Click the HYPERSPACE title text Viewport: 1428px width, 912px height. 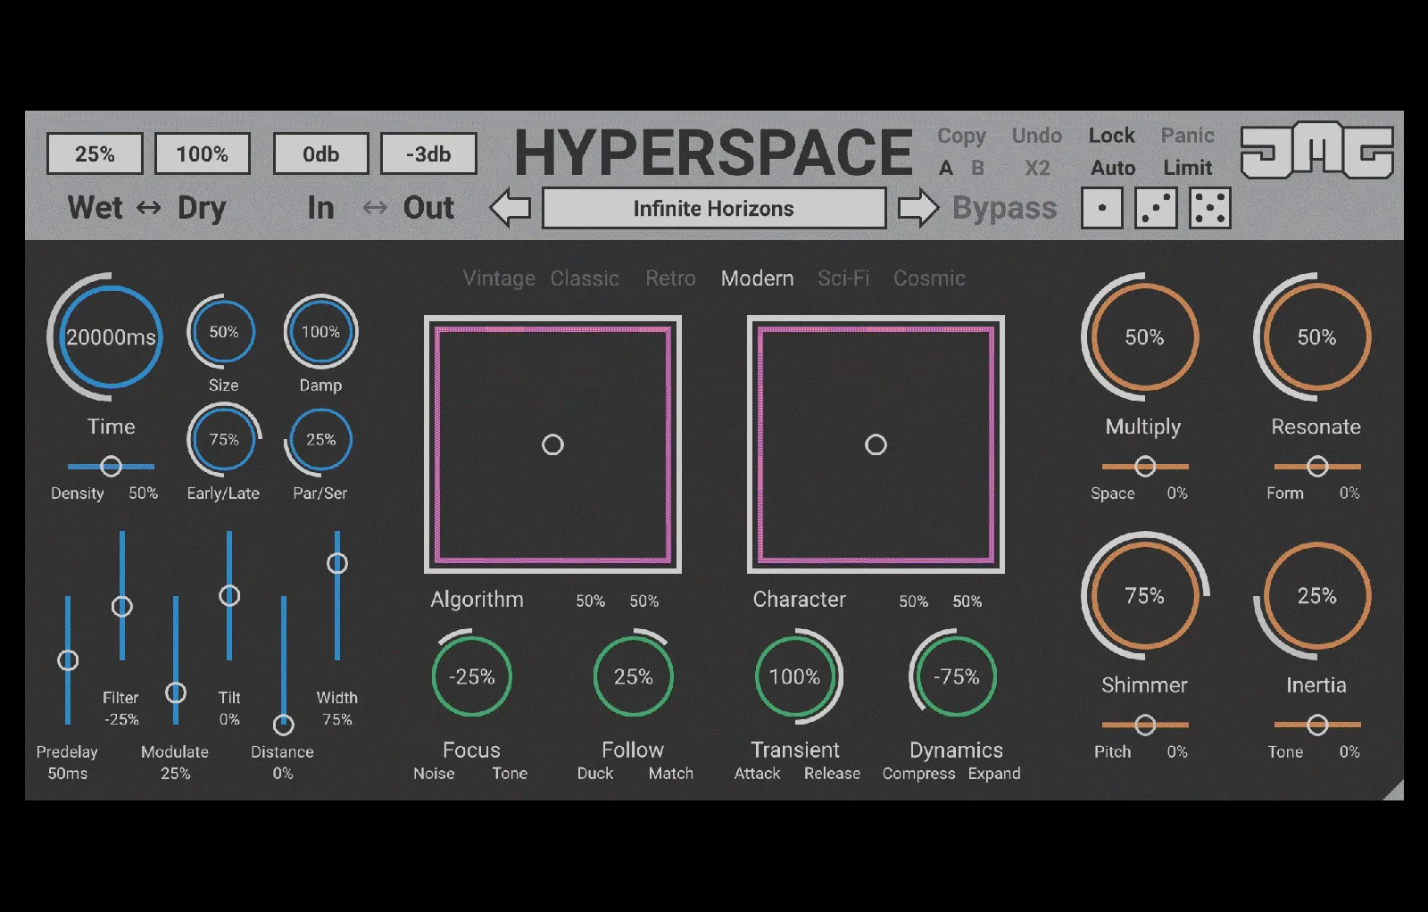[713, 153]
